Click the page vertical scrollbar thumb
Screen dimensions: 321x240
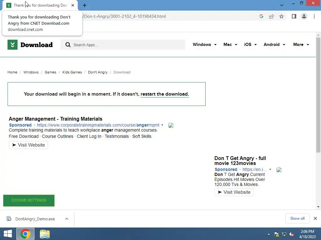click(x=318, y=95)
